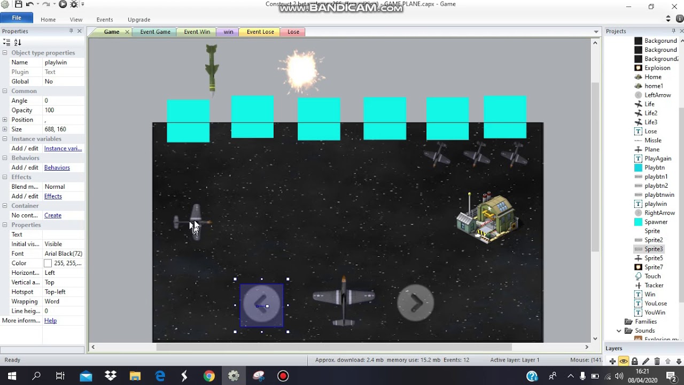The image size is (684, 385).
Task: Collapse Object type properties section
Action: coord(5,53)
